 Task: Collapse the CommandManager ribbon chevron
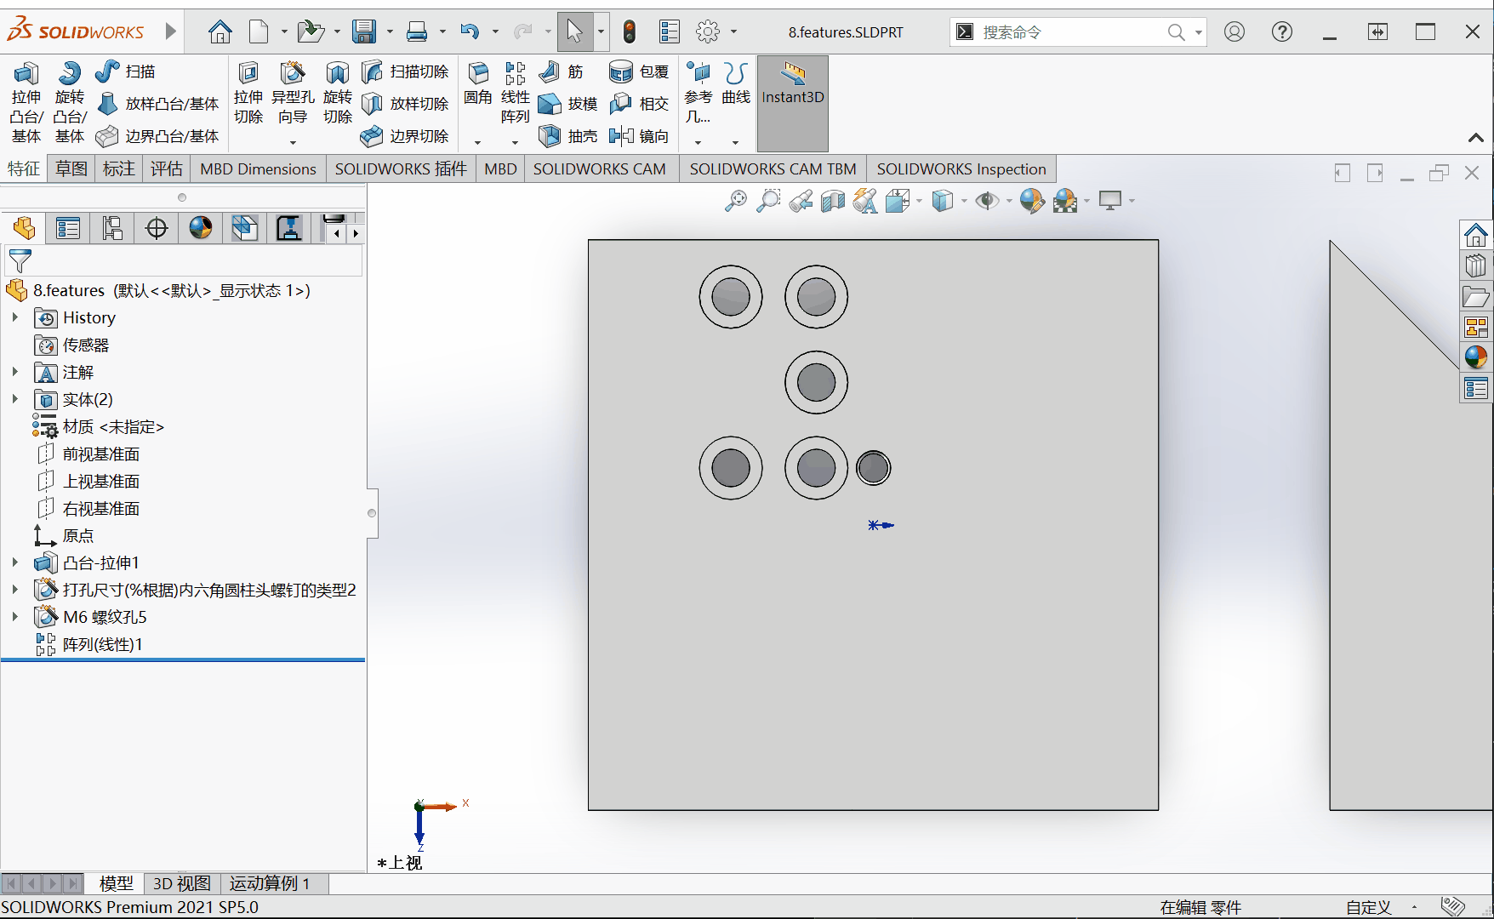1476,138
